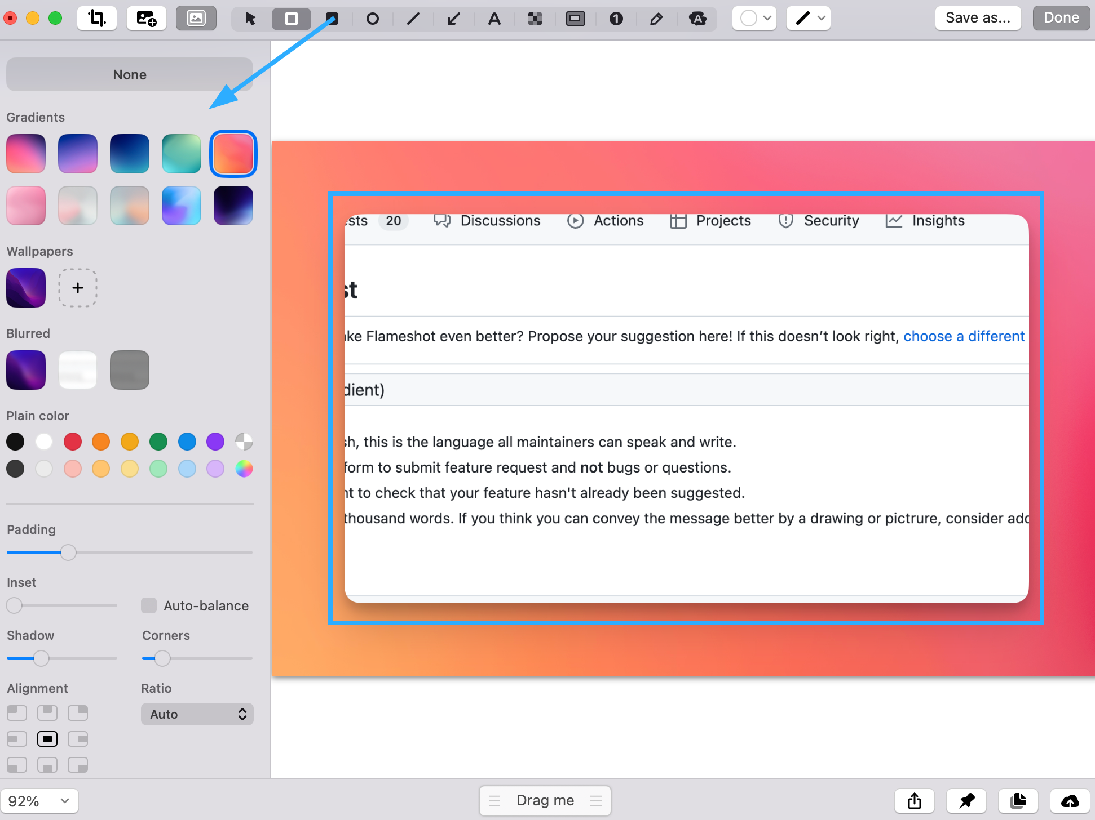Click the Done button
Image resolution: width=1095 pixels, height=820 pixels.
pos(1061,17)
